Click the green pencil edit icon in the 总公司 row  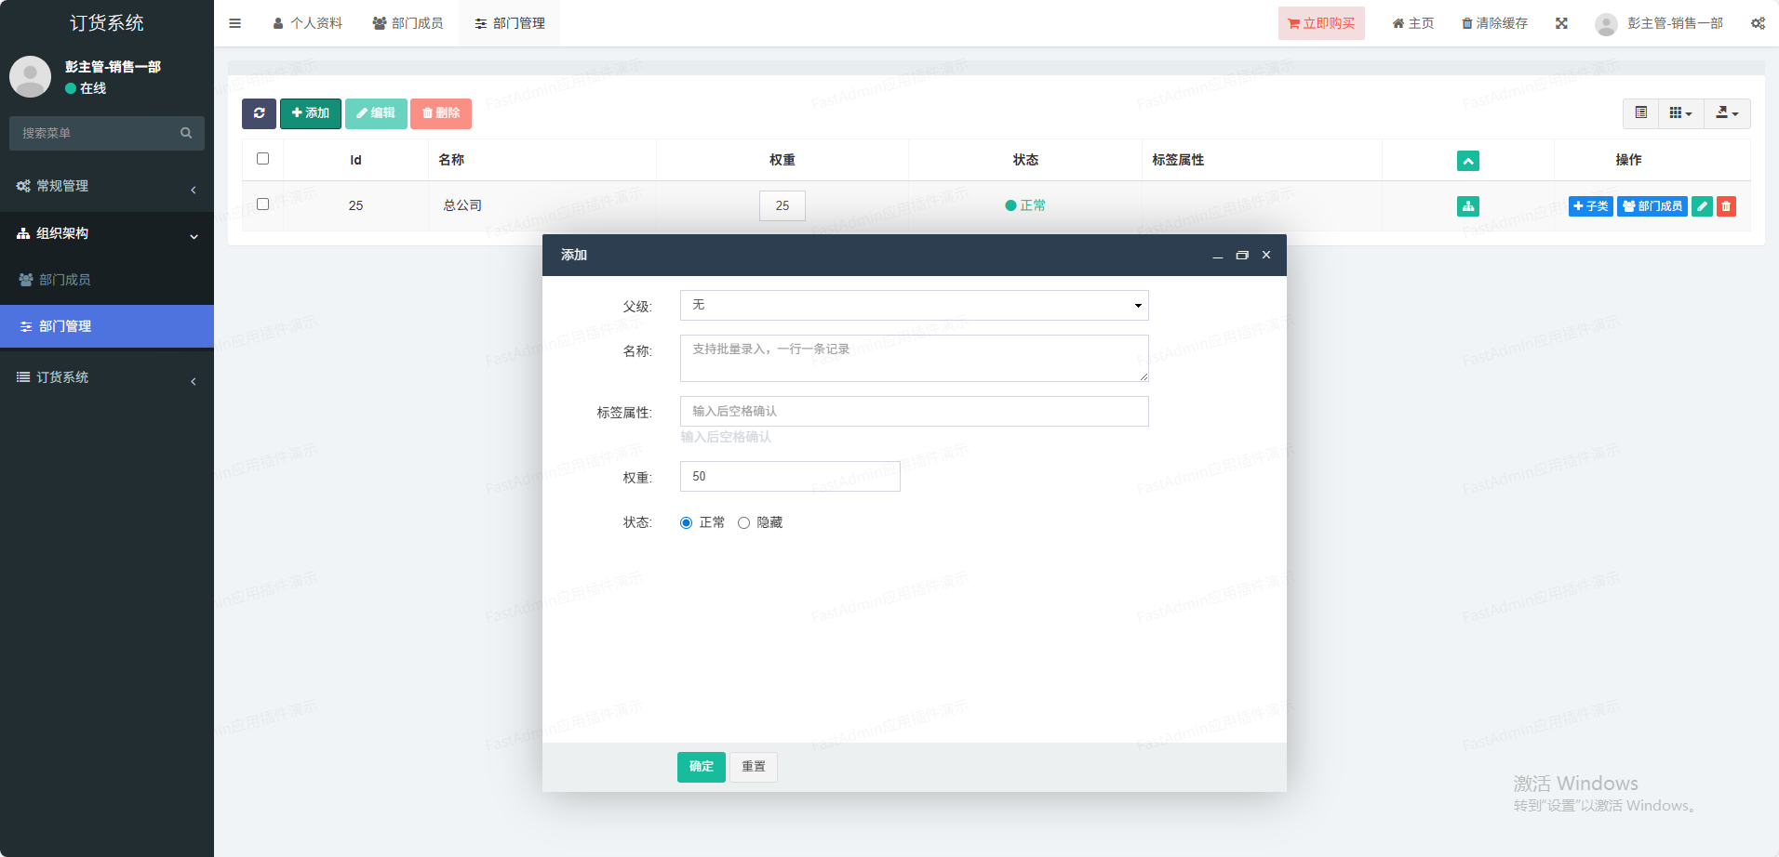pos(1702,206)
